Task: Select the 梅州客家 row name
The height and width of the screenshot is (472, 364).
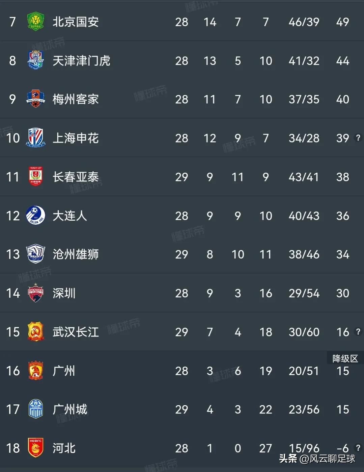Action: [x=76, y=99]
